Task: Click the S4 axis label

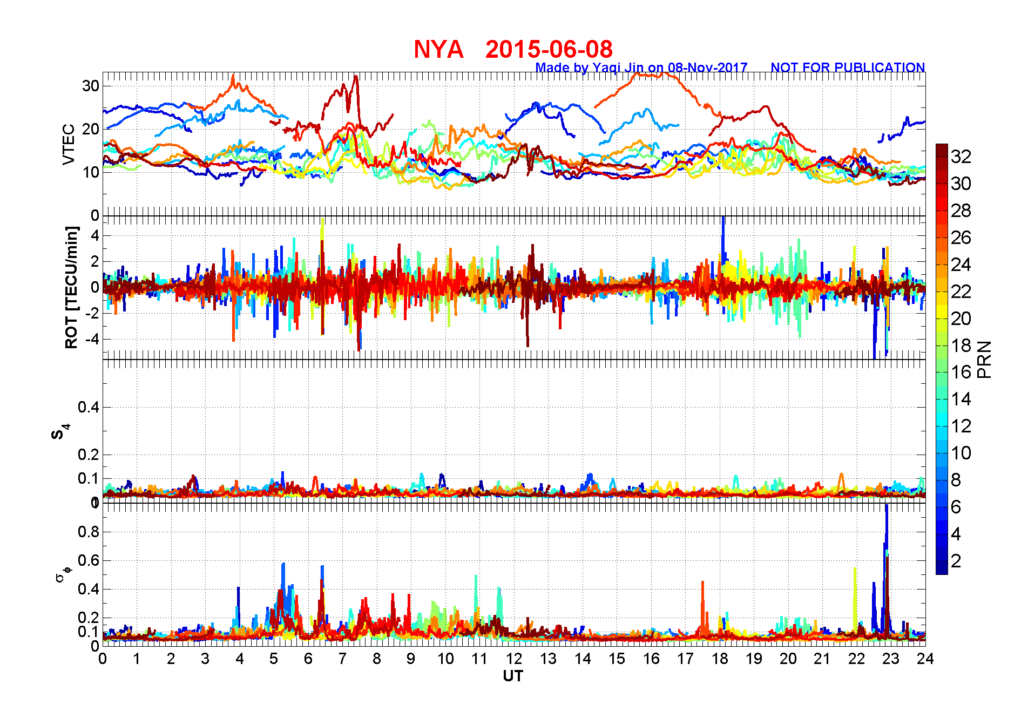Action: [x=59, y=431]
